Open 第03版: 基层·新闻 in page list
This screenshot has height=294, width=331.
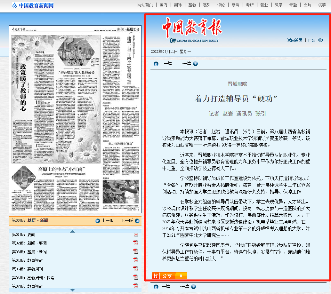[x=29, y=252]
